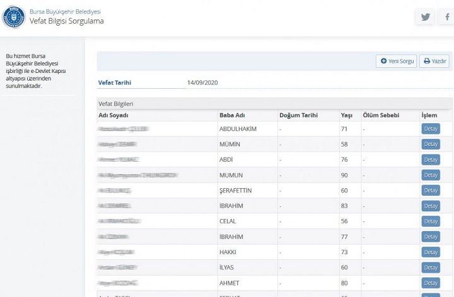The image size is (454, 297).
Task: Open Detay for the MÜMİN row
Action: click(x=431, y=144)
